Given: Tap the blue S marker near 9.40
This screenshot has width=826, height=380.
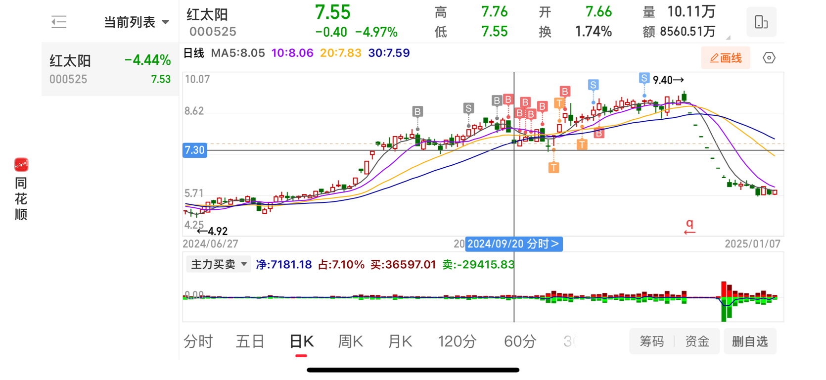Looking at the screenshot, I should point(643,78).
